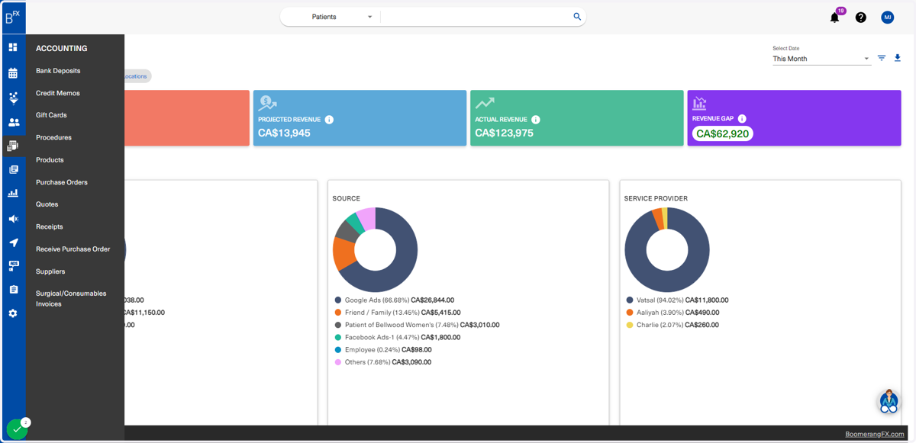Open the chat assistant avatar icon
This screenshot has width=916, height=443.
[889, 401]
